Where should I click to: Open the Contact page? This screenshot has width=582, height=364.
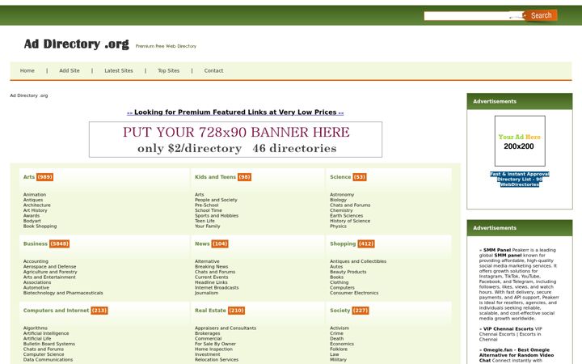pyautogui.click(x=213, y=70)
